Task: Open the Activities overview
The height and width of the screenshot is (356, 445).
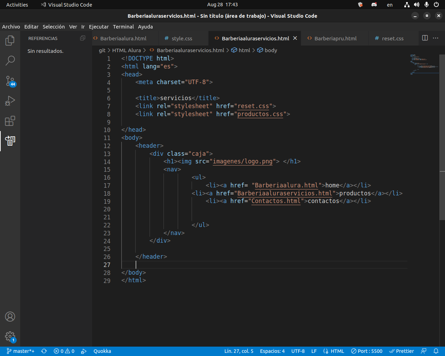Action: pyautogui.click(x=17, y=5)
